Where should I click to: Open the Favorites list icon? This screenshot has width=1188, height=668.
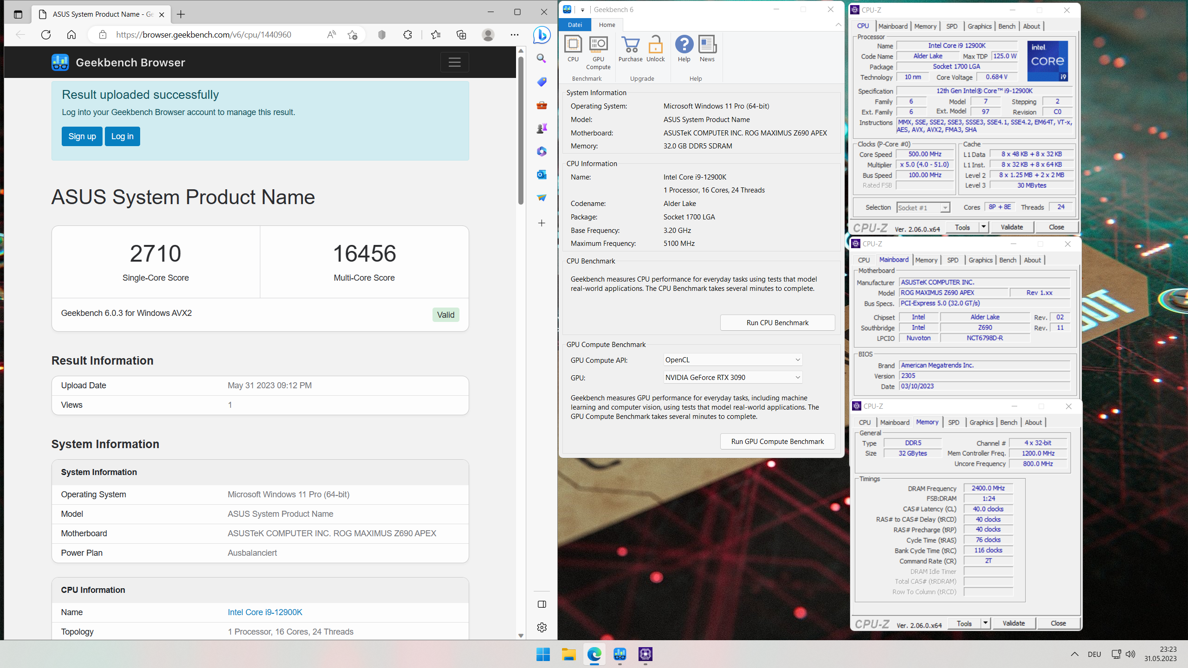click(x=436, y=35)
